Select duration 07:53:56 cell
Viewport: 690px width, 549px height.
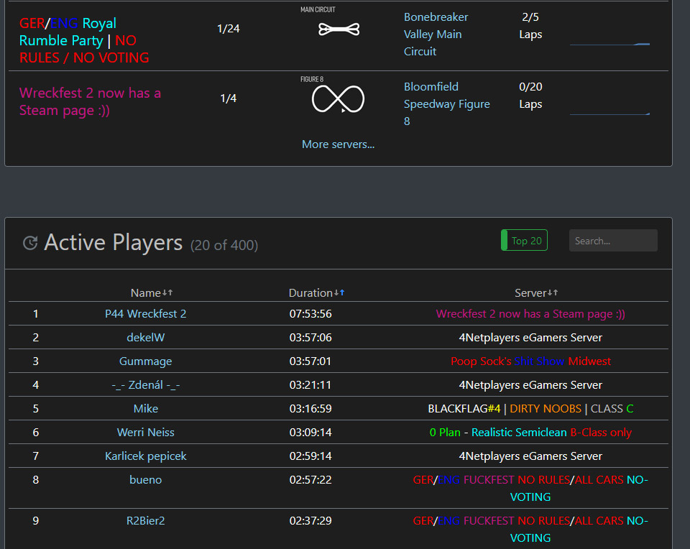(x=310, y=313)
